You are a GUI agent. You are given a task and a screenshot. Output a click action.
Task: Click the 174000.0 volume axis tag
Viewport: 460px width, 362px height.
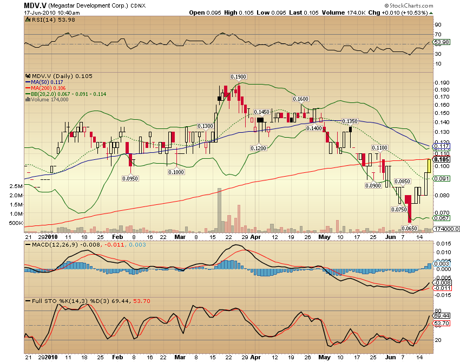click(446, 229)
